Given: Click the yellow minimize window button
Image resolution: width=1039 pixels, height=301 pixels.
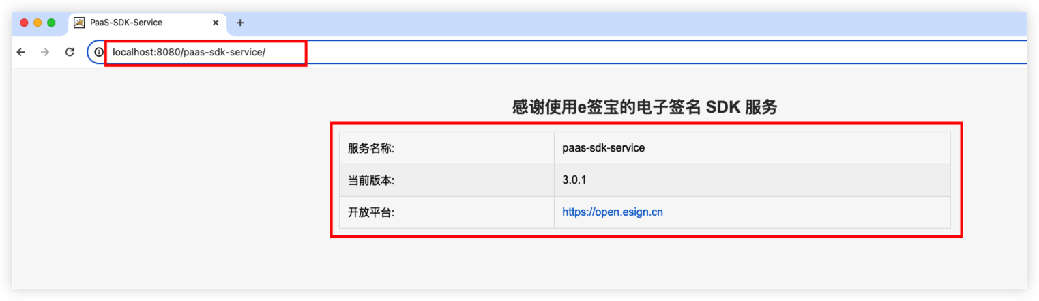Looking at the screenshot, I should click(x=38, y=23).
